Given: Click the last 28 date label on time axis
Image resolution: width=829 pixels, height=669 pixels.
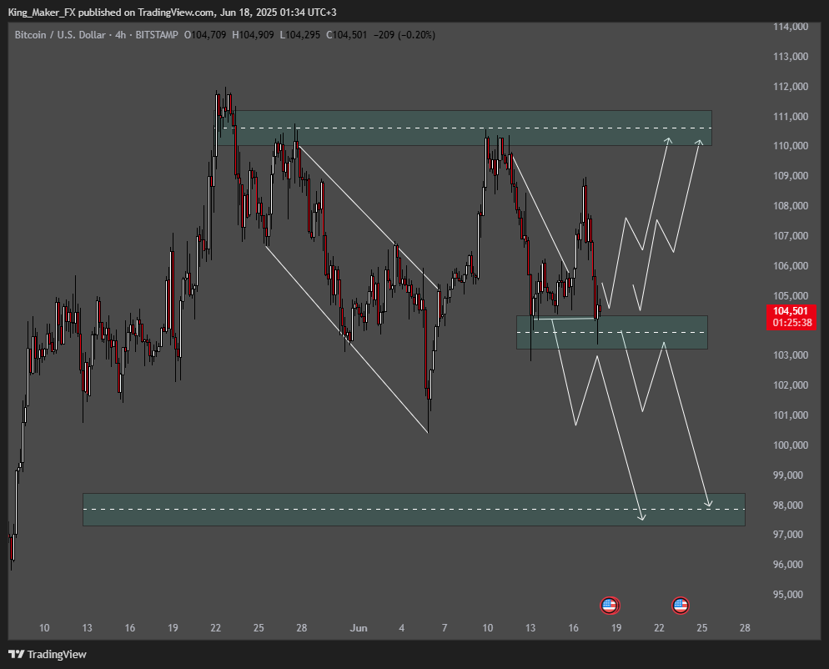Looking at the screenshot, I should [x=745, y=628].
